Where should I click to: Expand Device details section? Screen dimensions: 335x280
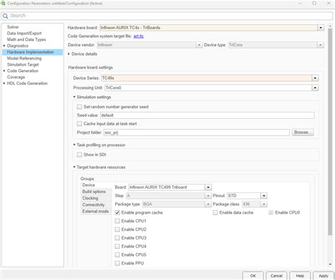[69, 54]
